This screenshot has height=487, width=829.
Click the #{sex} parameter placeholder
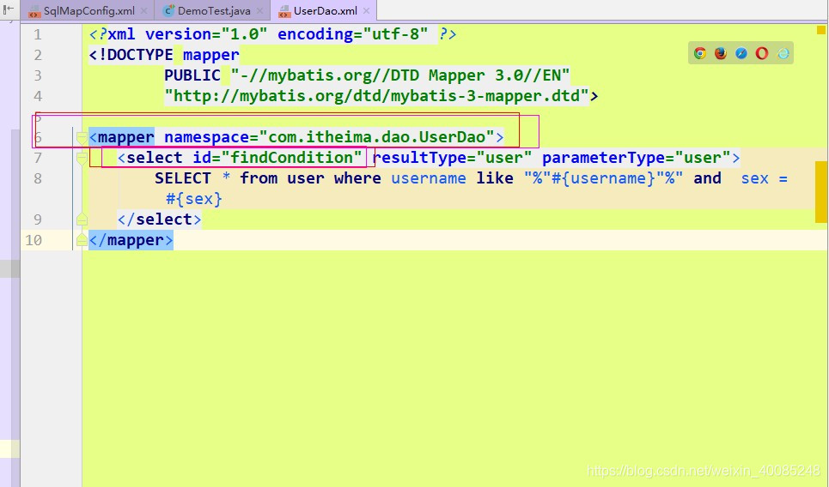[194, 199]
